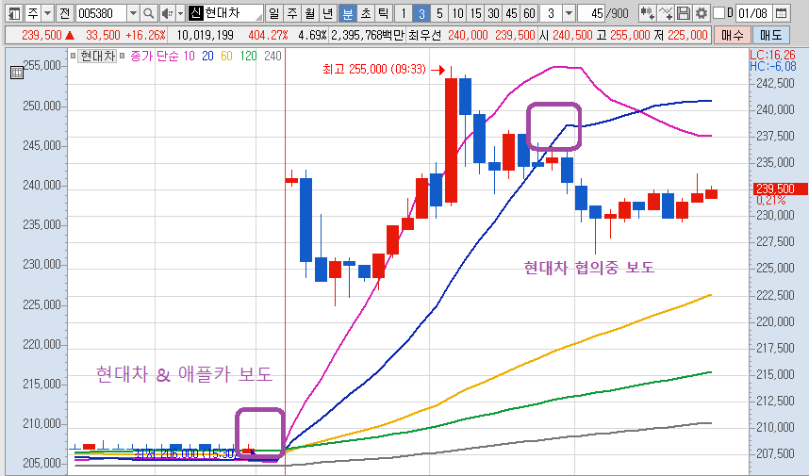Screen dimensions: 809x476
Task: Choose the 45-minute interval tab
Action: [x=511, y=13]
